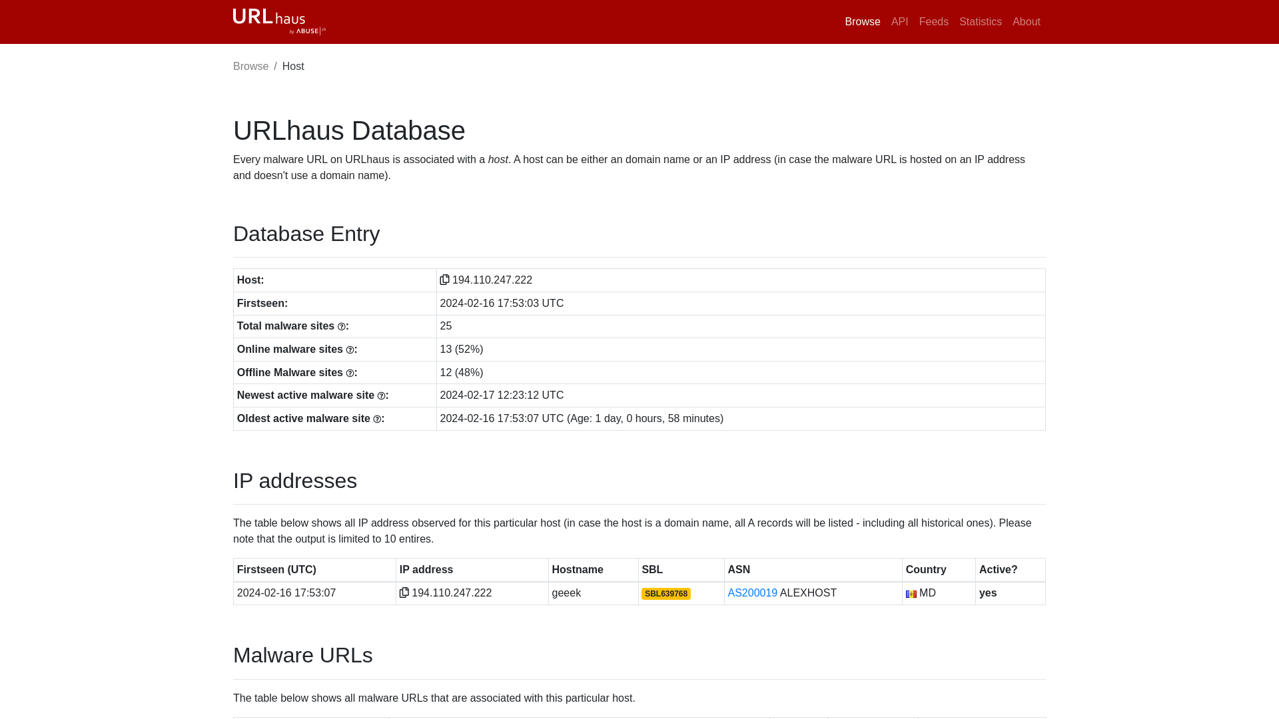Open help icon for Total malware sites

click(342, 327)
